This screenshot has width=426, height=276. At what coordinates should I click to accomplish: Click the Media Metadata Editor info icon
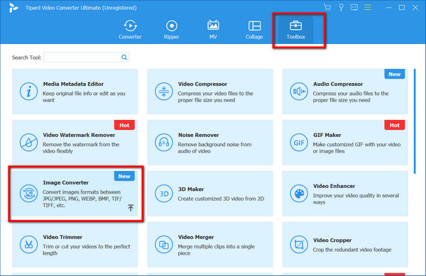(x=28, y=92)
